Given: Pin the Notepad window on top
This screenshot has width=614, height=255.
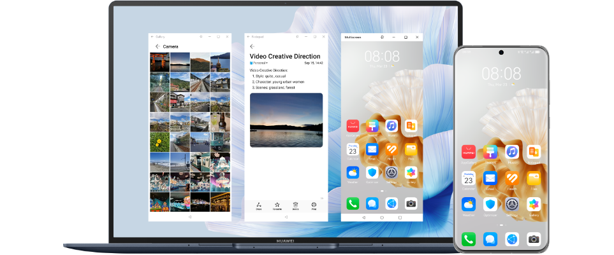Looking at the screenshot, I should click(x=297, y=37).
